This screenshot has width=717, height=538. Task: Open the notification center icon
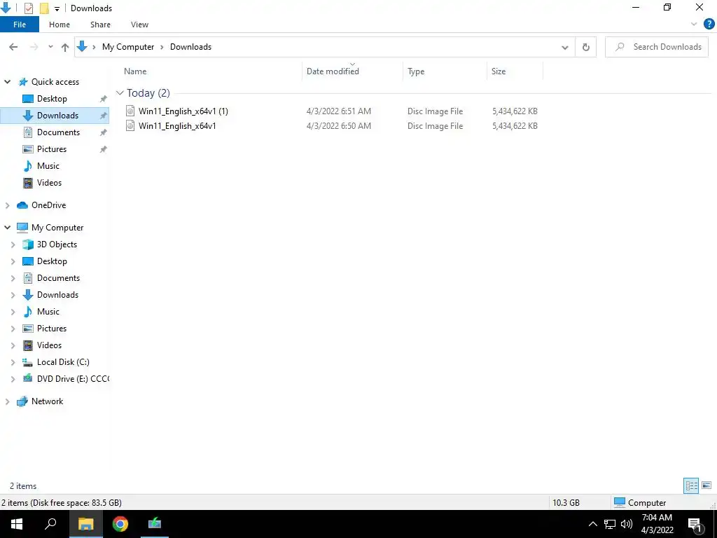pyautogui.click(x=695, y=525)
